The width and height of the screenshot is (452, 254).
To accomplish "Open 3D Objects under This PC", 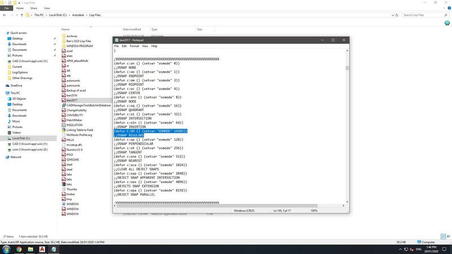I will 19,98.
